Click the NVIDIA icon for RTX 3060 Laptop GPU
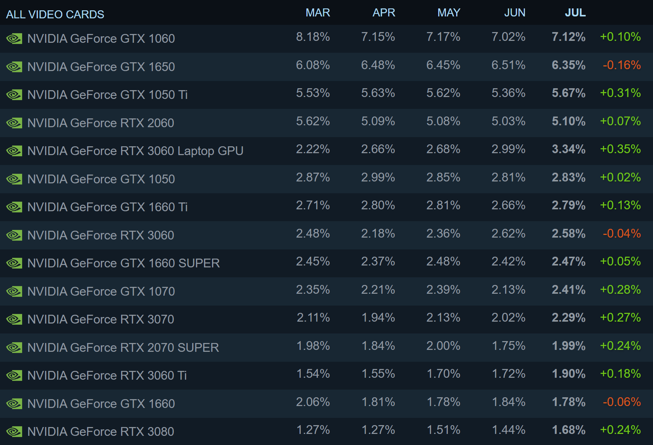This screenshot has width=653, height=445. (x=14, y=151)
